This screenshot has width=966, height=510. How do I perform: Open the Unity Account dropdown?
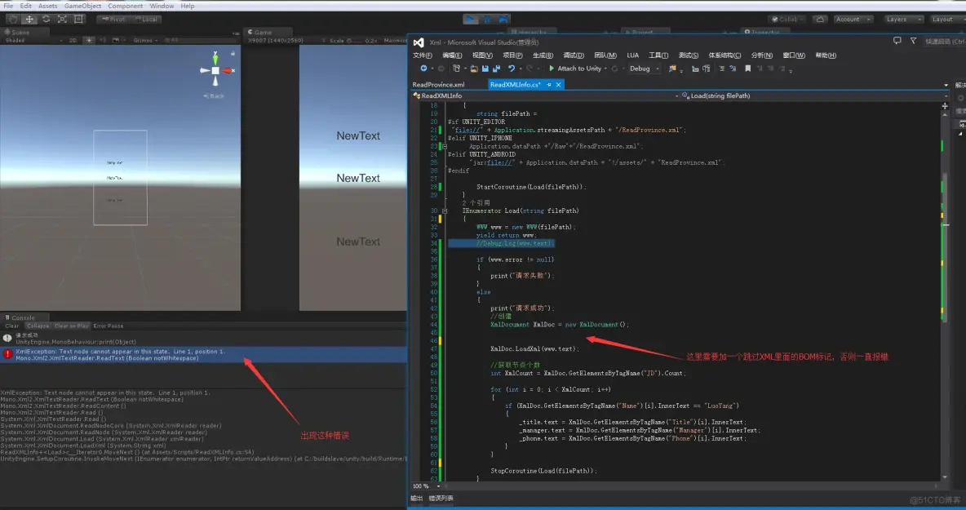click(853, 19)
